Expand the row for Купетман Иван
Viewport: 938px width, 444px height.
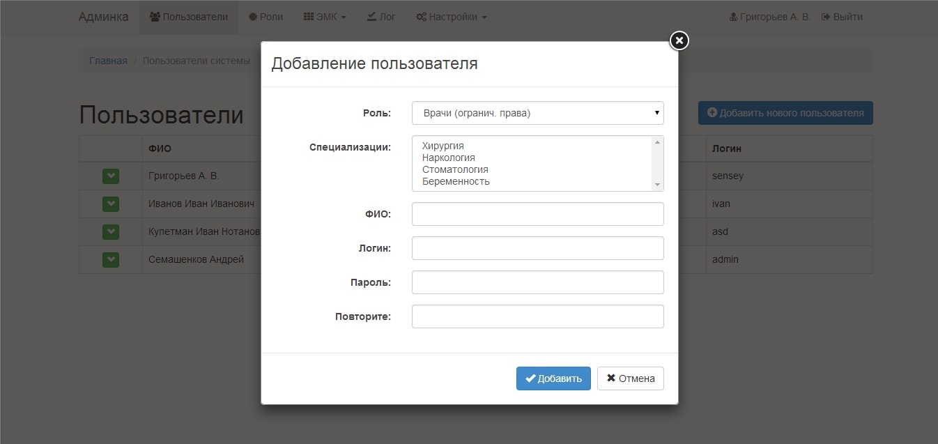111,232
